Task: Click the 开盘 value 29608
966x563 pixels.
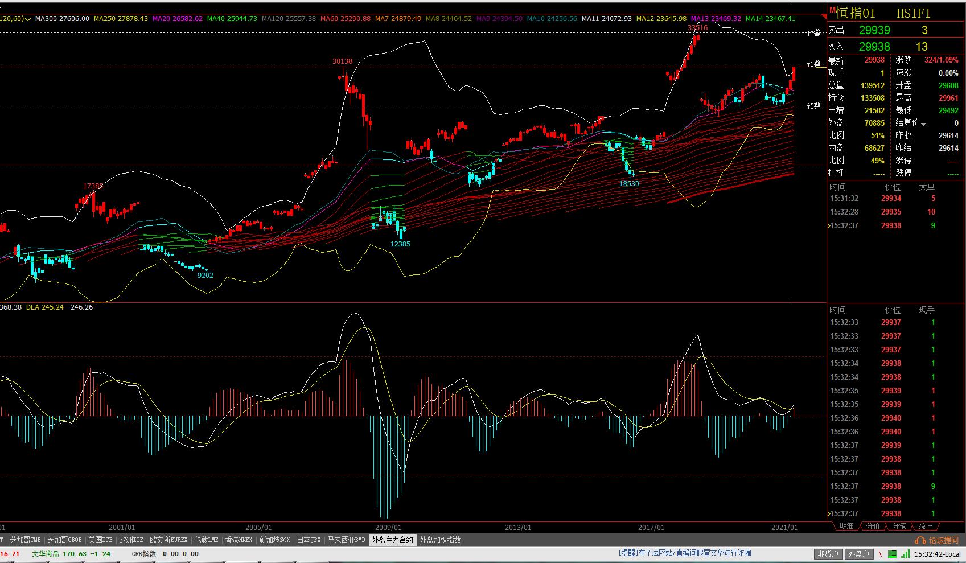Action: [948, 85]
